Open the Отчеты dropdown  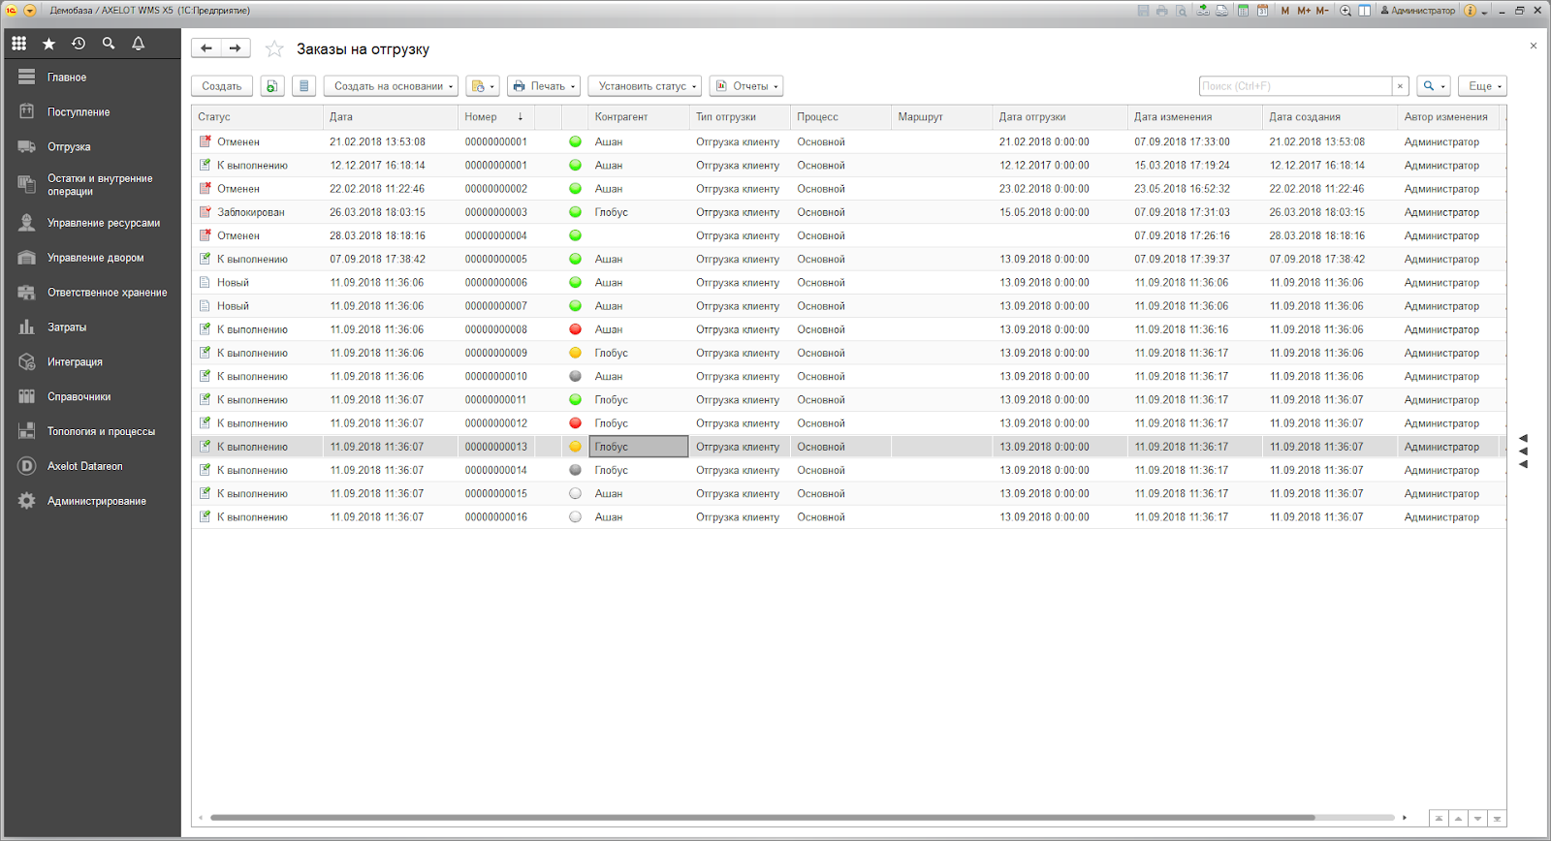(x=746, y=86)
